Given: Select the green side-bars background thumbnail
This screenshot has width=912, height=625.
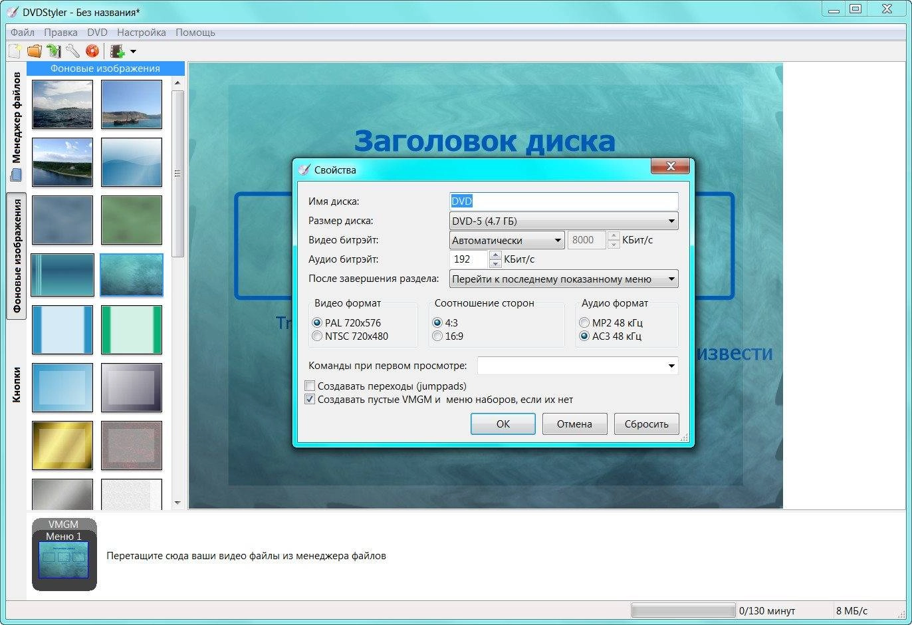Looking at the screenshot, I should click(x=132, y=330).
